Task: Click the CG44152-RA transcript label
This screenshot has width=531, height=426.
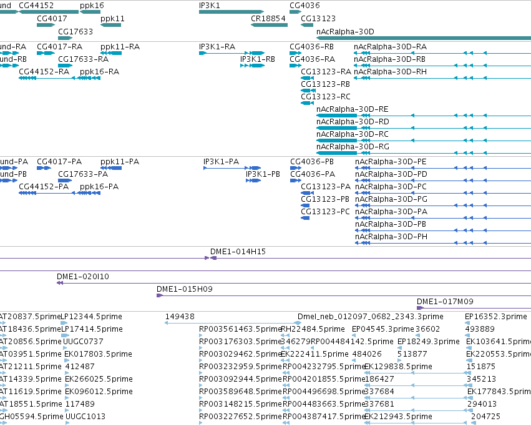Action: [x=44, y=72]
